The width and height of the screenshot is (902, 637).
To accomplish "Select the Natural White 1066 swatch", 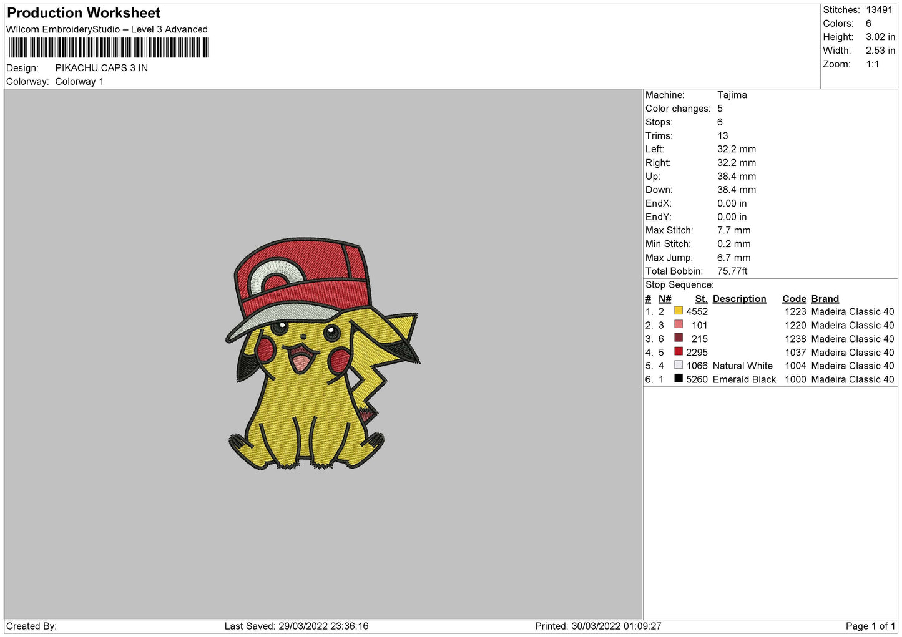I will (678, 365).
